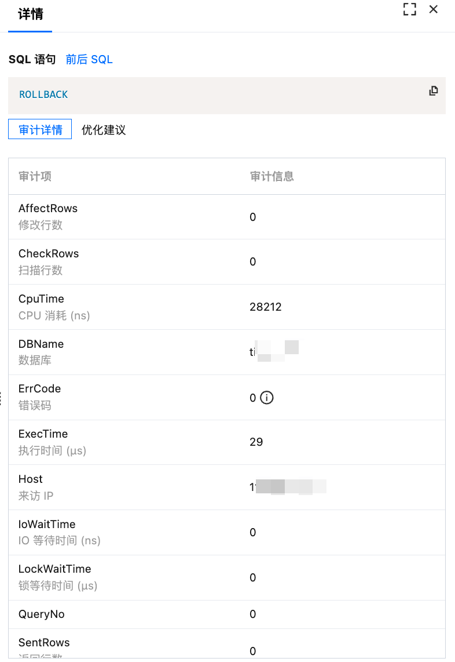Select the IoWaitTime row label
The height and width of the screenshot is (662, 455).
(x=47, y=525)
